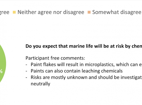Click the dash bullet before 'Paints can also'
Screen dimensions: 142x105
coord(26,71)
